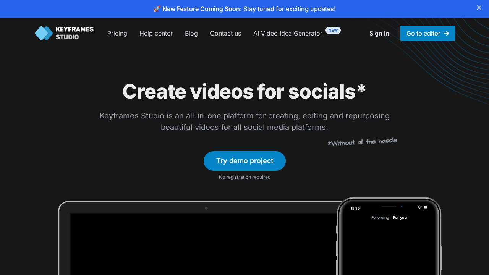The width and height of the screenshot is (489, 275).
Task: Click Sign in
Action: click(x=379, y=33)
